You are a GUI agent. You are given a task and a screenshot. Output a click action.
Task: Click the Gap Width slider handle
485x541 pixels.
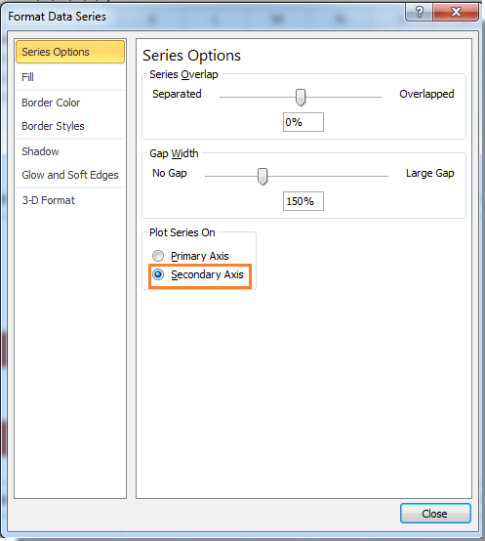(263, 177)
